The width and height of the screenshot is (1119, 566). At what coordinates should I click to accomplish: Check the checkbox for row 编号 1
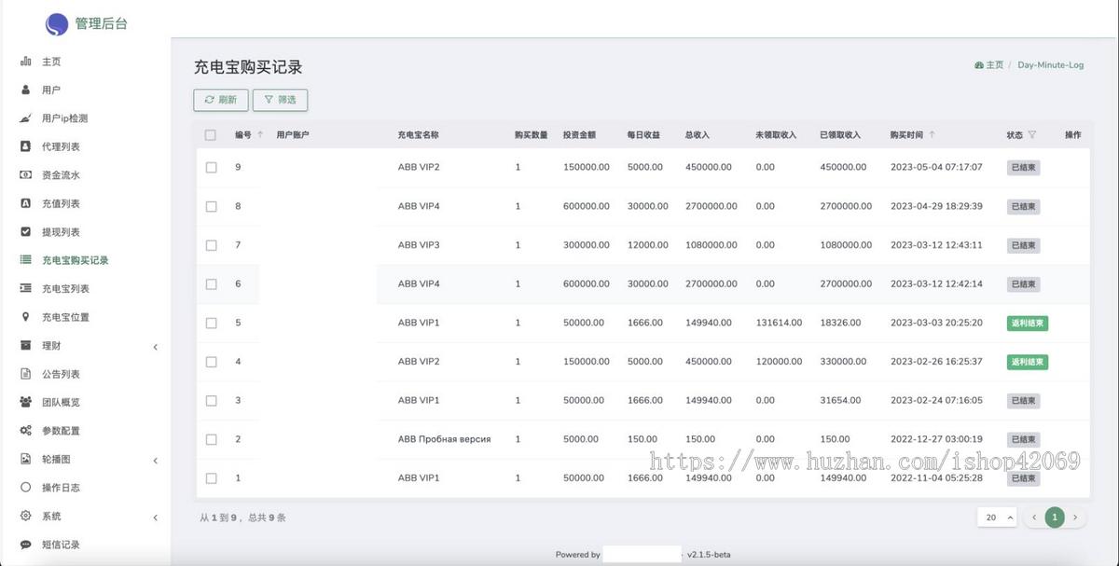211,478
